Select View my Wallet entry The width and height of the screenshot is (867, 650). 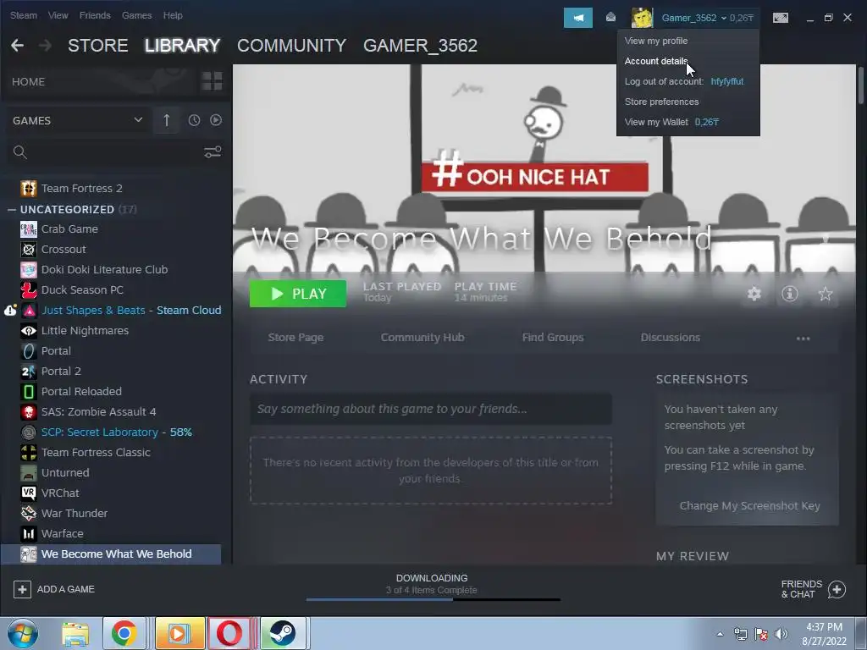point(671,122)
